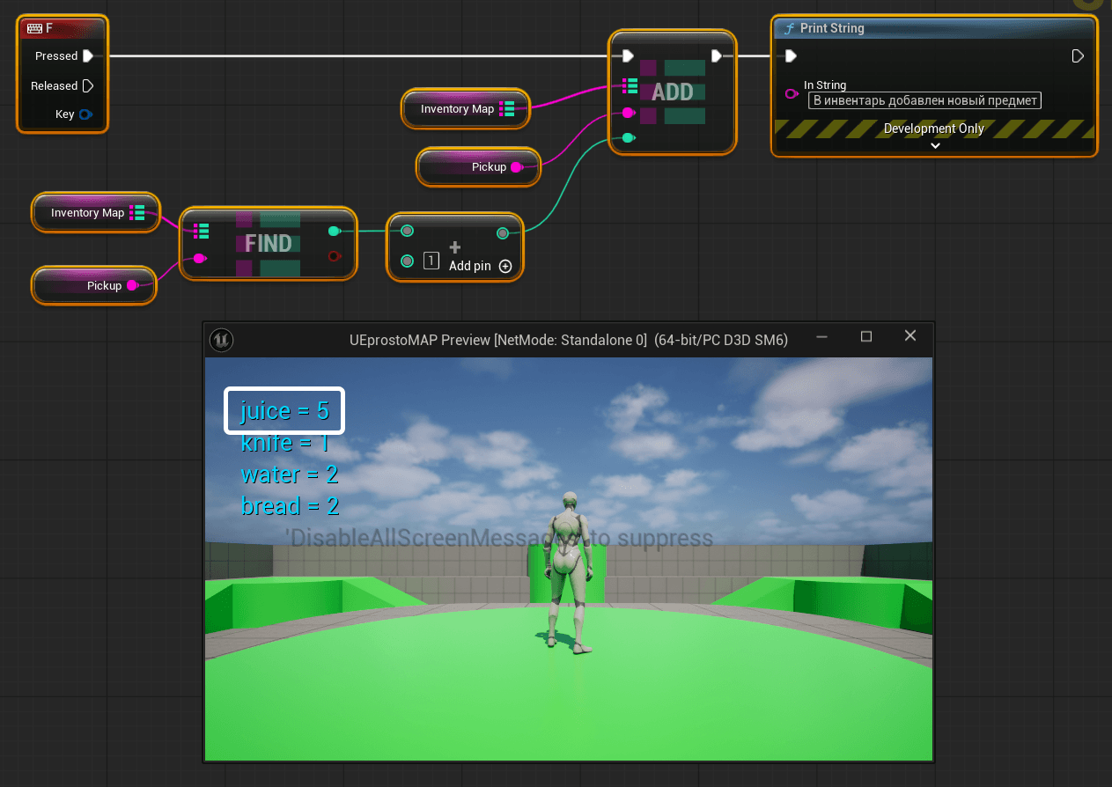Click the FIND node dark red boolean output pin
The height and width of the screenshot is (787, 1112).
coord(334,256)
